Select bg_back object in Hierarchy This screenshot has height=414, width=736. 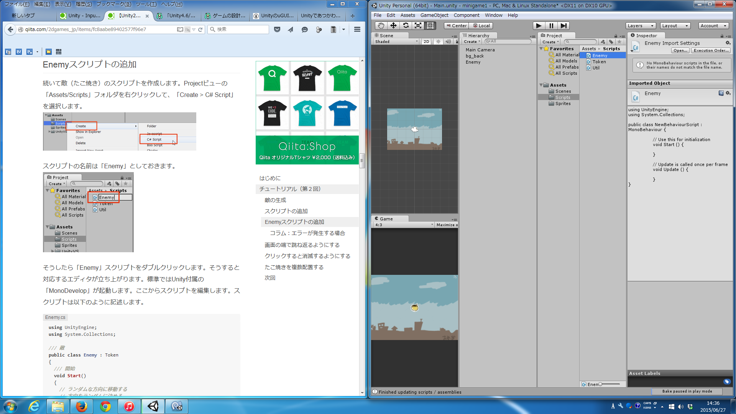475,56
